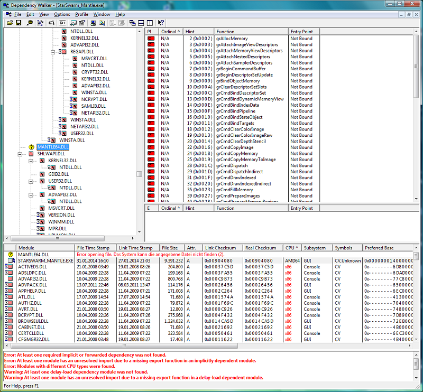Open the Profile menu
The width and height of the screenshot is (423, 392).
coord(82,14)
